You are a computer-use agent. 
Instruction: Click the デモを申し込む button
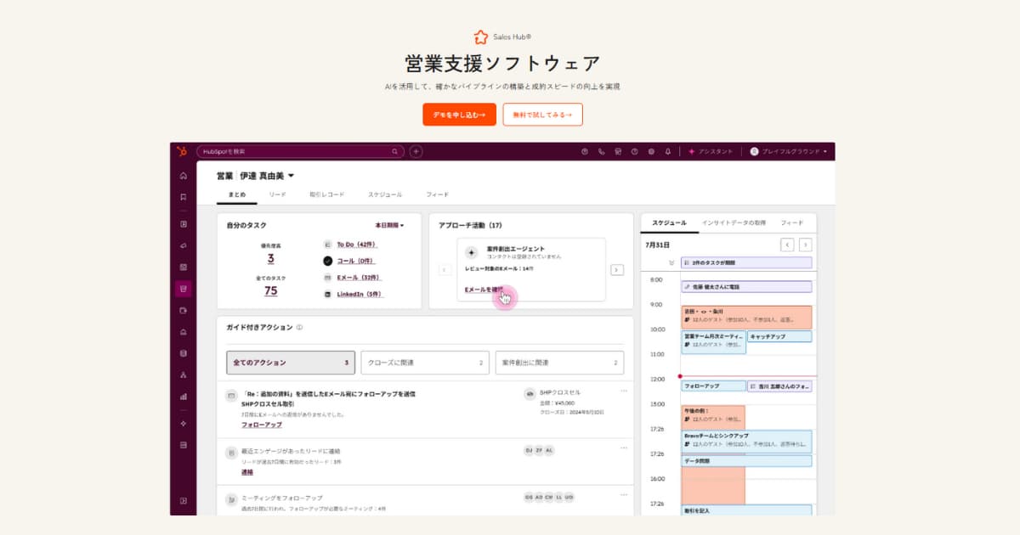click(459, 115)
